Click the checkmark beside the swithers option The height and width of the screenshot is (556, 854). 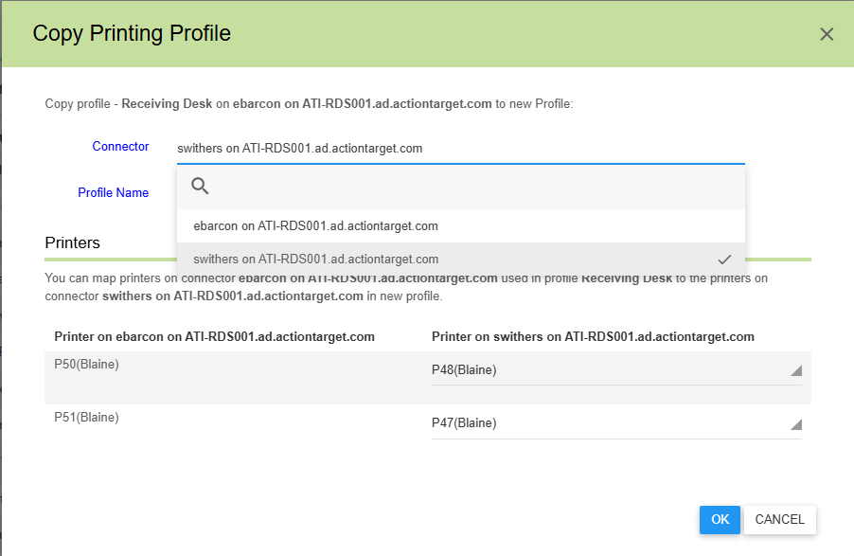click(724, 259)
